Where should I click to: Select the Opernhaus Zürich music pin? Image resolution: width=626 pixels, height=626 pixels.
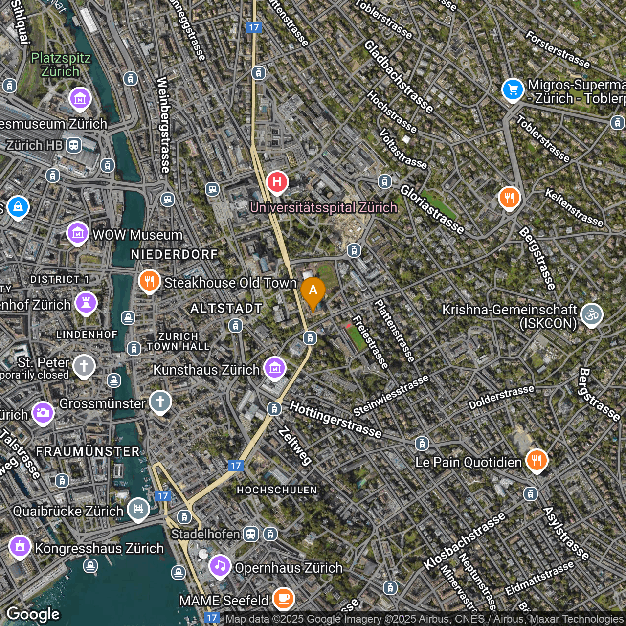click(220, 566)
